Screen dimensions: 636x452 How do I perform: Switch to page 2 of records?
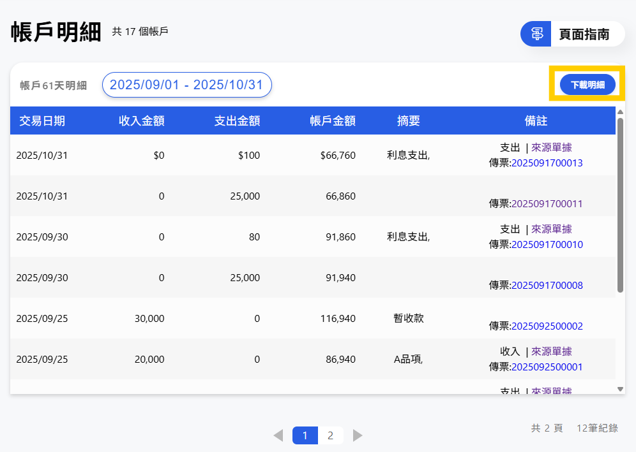(330, 435)
